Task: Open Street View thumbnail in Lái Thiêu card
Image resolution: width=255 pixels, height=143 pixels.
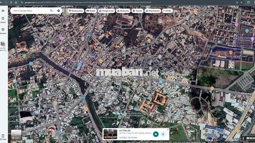Action: point(110,134)
